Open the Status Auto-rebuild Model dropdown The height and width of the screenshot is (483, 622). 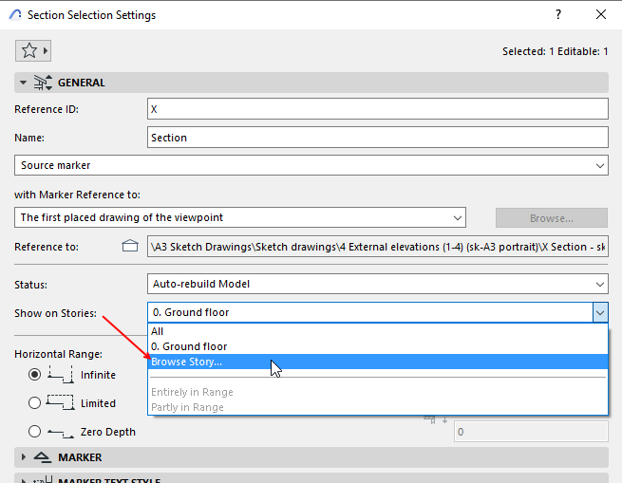(379, 284)
